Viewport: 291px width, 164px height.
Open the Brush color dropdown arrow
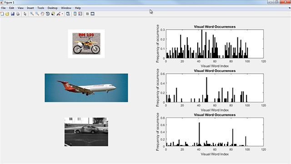62,14
